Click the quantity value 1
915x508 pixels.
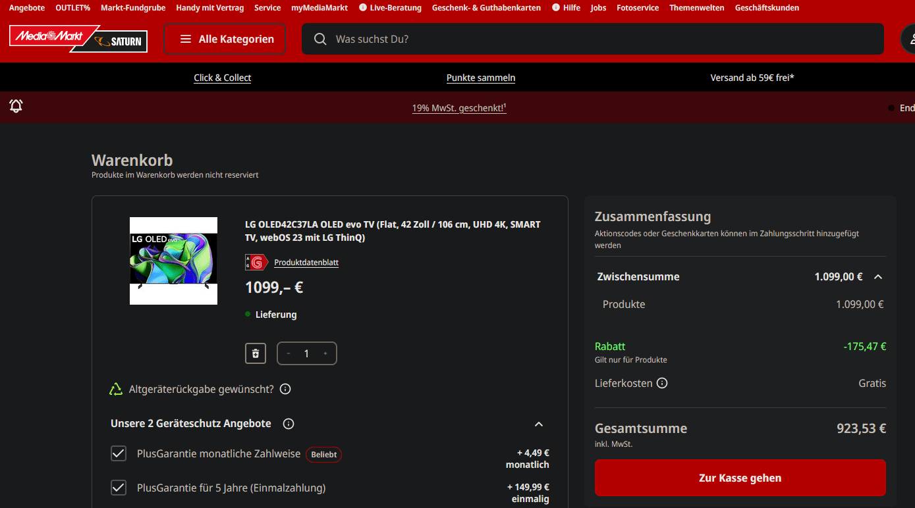(306, 353)
